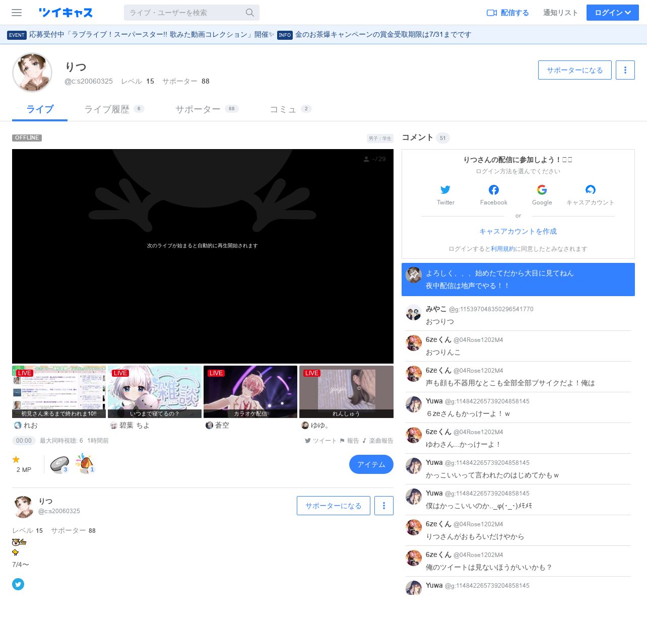Open the EVENT ラブライブ announcement link
Image resolution: width=647 pixels, height=627 pixels.
pos(140,35)
